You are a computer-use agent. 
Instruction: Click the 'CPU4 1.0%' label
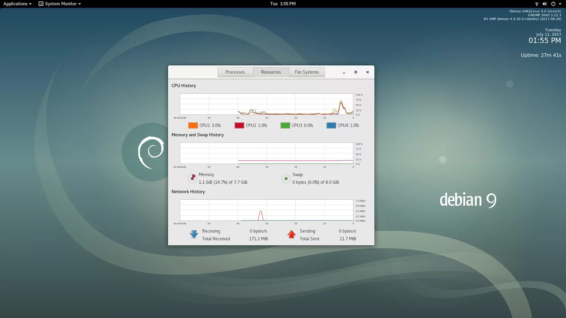pos(348,125)
